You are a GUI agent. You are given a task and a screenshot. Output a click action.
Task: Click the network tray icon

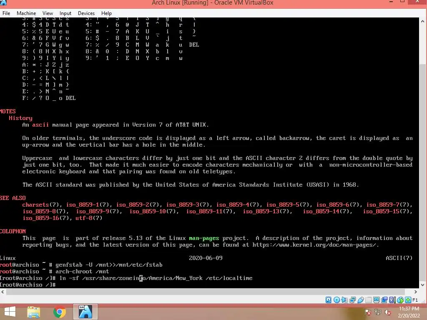click(378, 312)
